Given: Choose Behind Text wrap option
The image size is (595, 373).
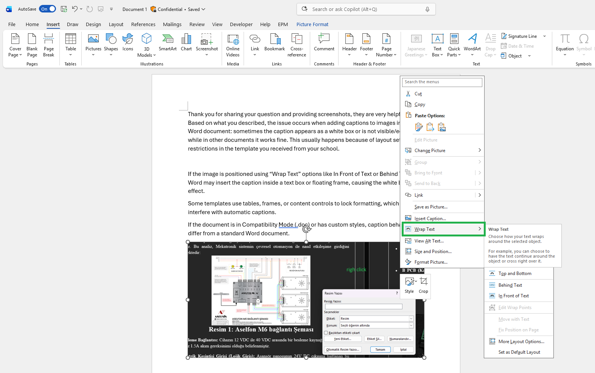Looking at the screenshot, I should (x=510, y=285).
